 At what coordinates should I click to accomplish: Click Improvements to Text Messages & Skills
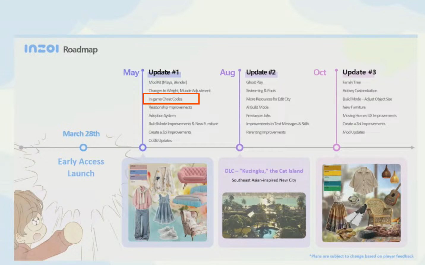point(277,124)
